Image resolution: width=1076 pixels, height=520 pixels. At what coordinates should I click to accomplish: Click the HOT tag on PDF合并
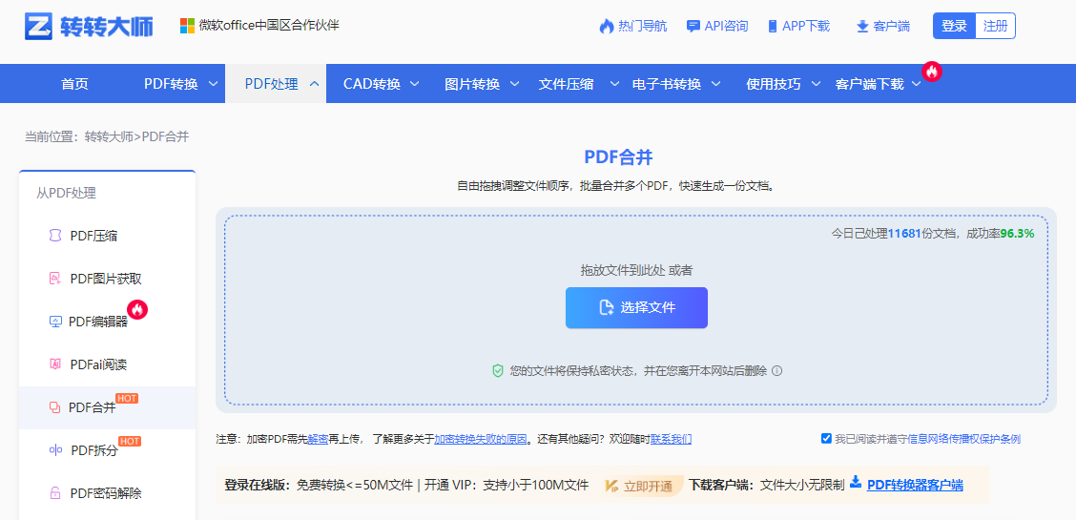click(127, 398)
